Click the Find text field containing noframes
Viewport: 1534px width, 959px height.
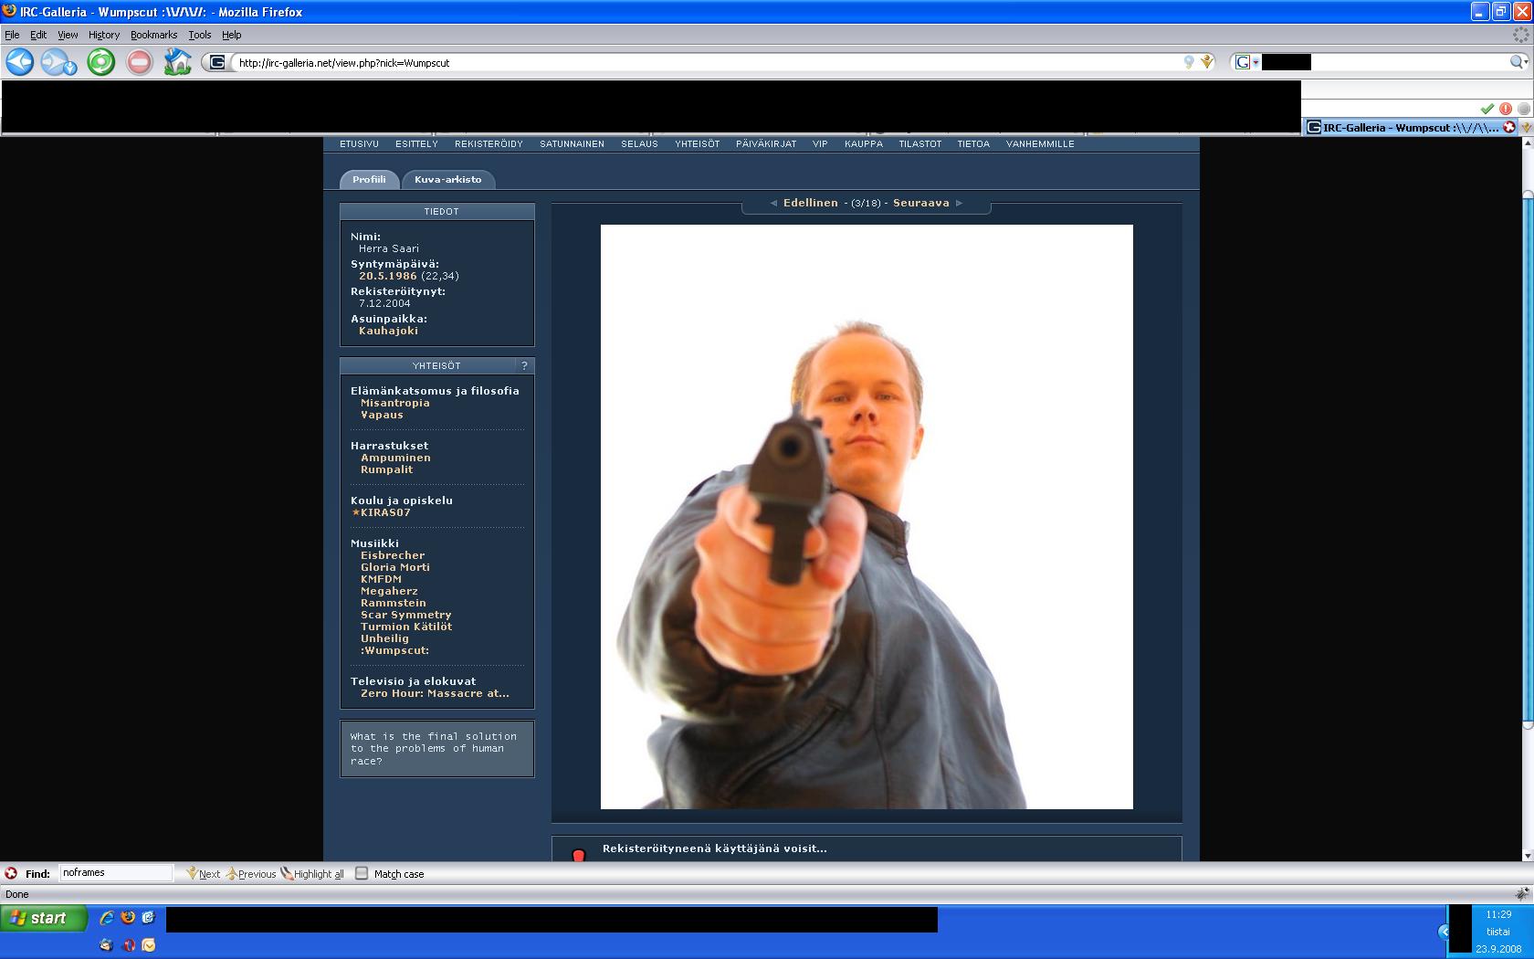click(x=116, y=873)
